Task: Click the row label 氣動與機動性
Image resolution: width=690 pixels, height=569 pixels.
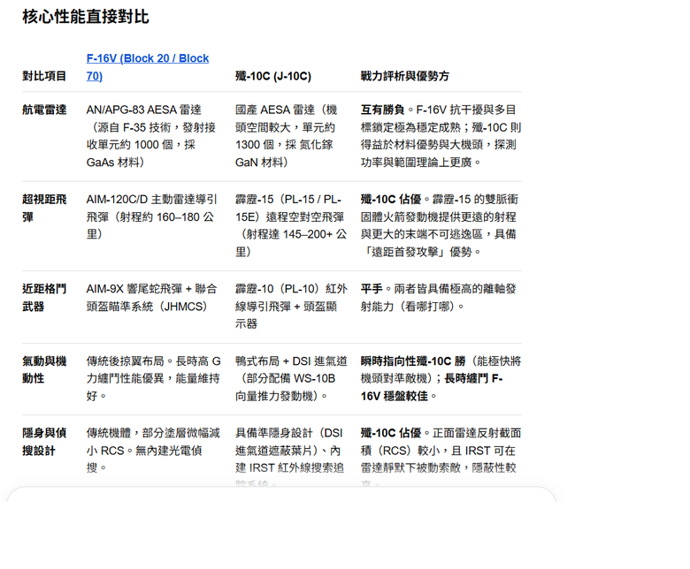Action: pos(44,369)
